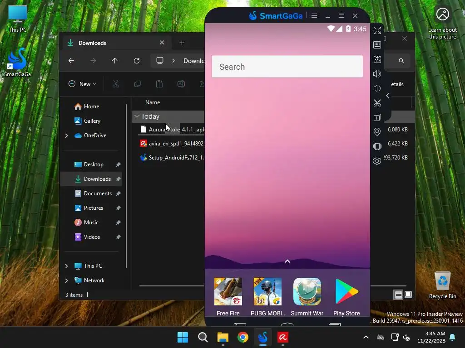Screen dimensions: 465x348
Task: Expand the OneDrive tree node
Action: pyautogui.click(x=66, y=135)
